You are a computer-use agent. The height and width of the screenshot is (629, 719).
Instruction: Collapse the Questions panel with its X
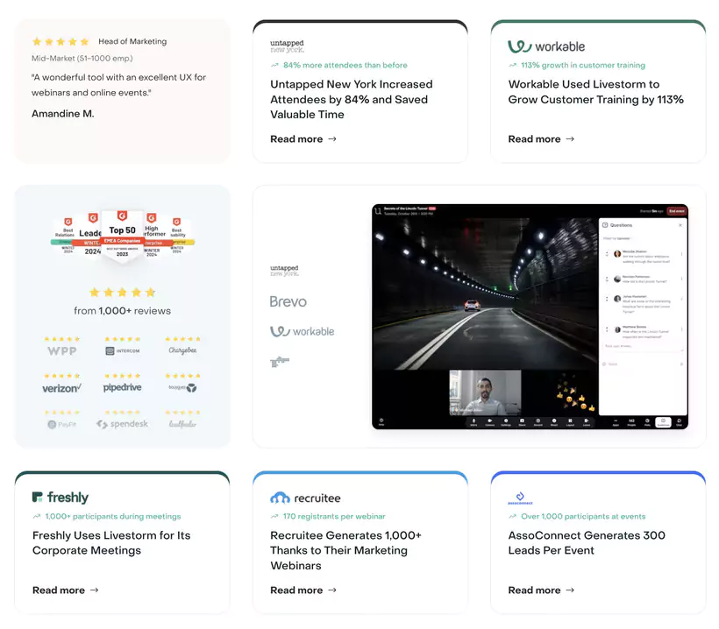680,225
